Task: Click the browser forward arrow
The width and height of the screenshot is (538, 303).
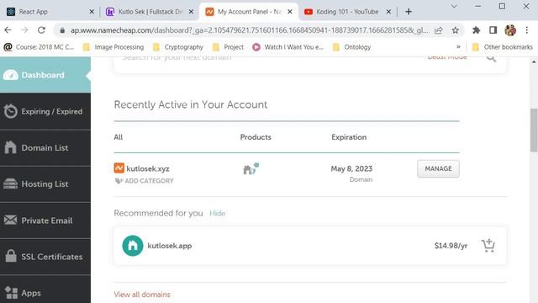Action: 24,30
